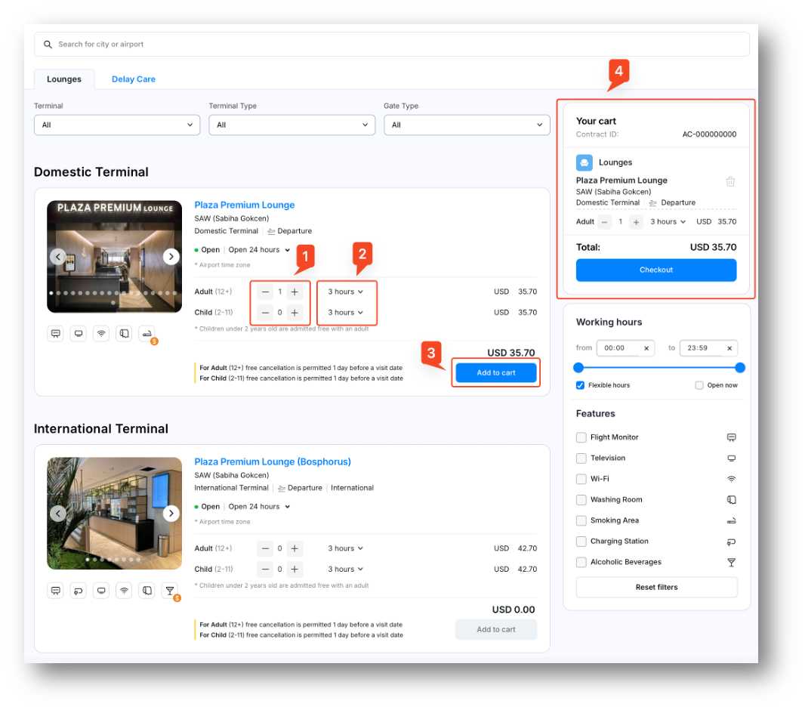Click Reset filters button
Screen dimensions: 805x710
656,587
